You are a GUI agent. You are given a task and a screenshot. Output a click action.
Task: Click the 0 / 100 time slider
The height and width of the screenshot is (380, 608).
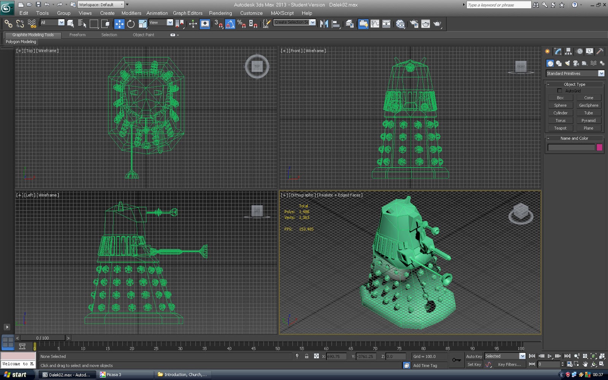click(x=43, y=338)
